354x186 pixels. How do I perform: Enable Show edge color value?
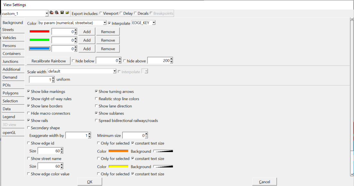29,174
